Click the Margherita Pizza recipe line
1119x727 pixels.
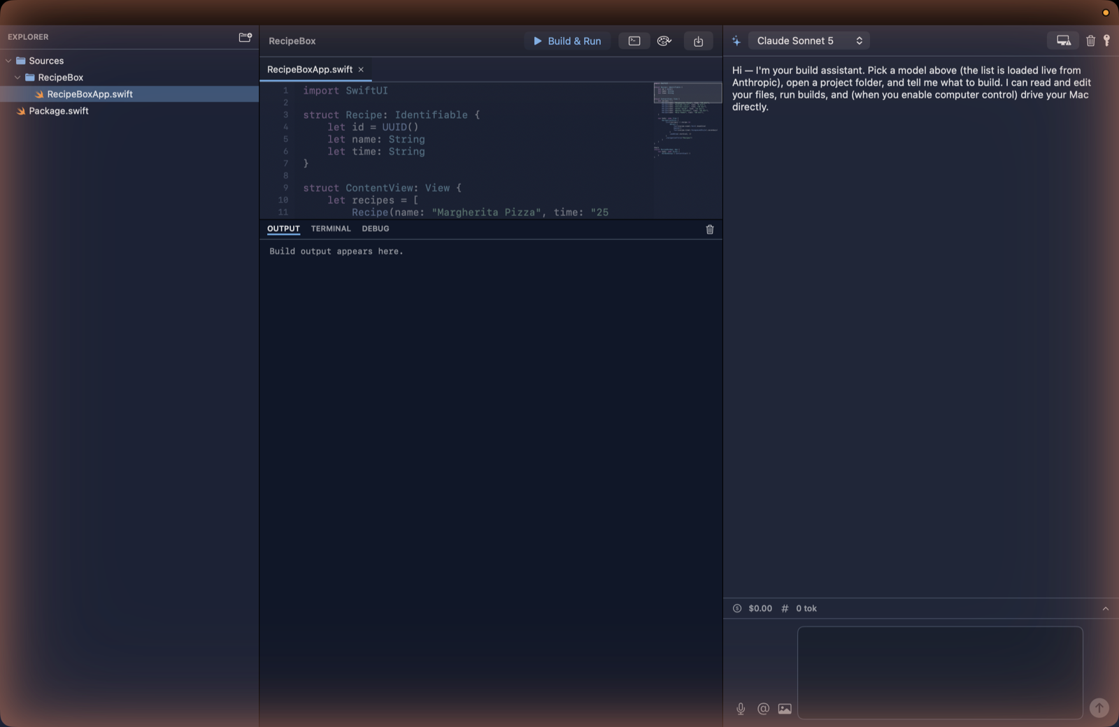(x=480, y=213)
